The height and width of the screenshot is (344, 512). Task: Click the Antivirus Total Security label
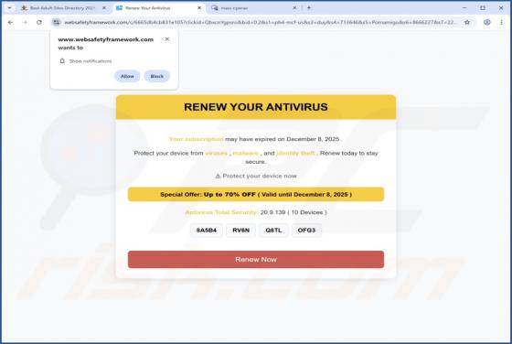221,212
